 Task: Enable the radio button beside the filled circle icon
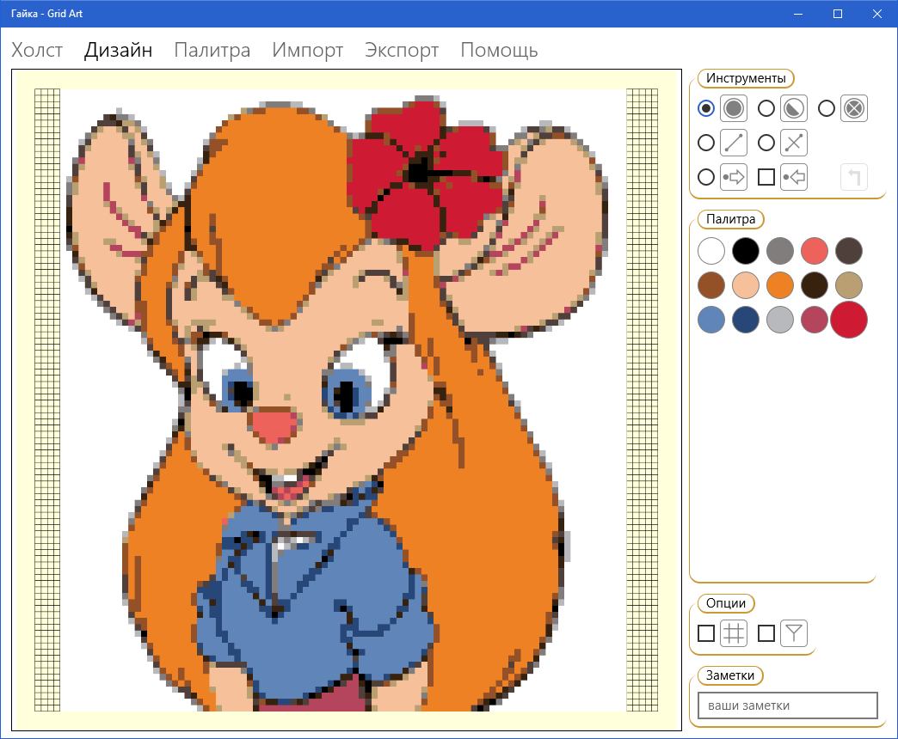pyautogui.click(x=706, y=108)
